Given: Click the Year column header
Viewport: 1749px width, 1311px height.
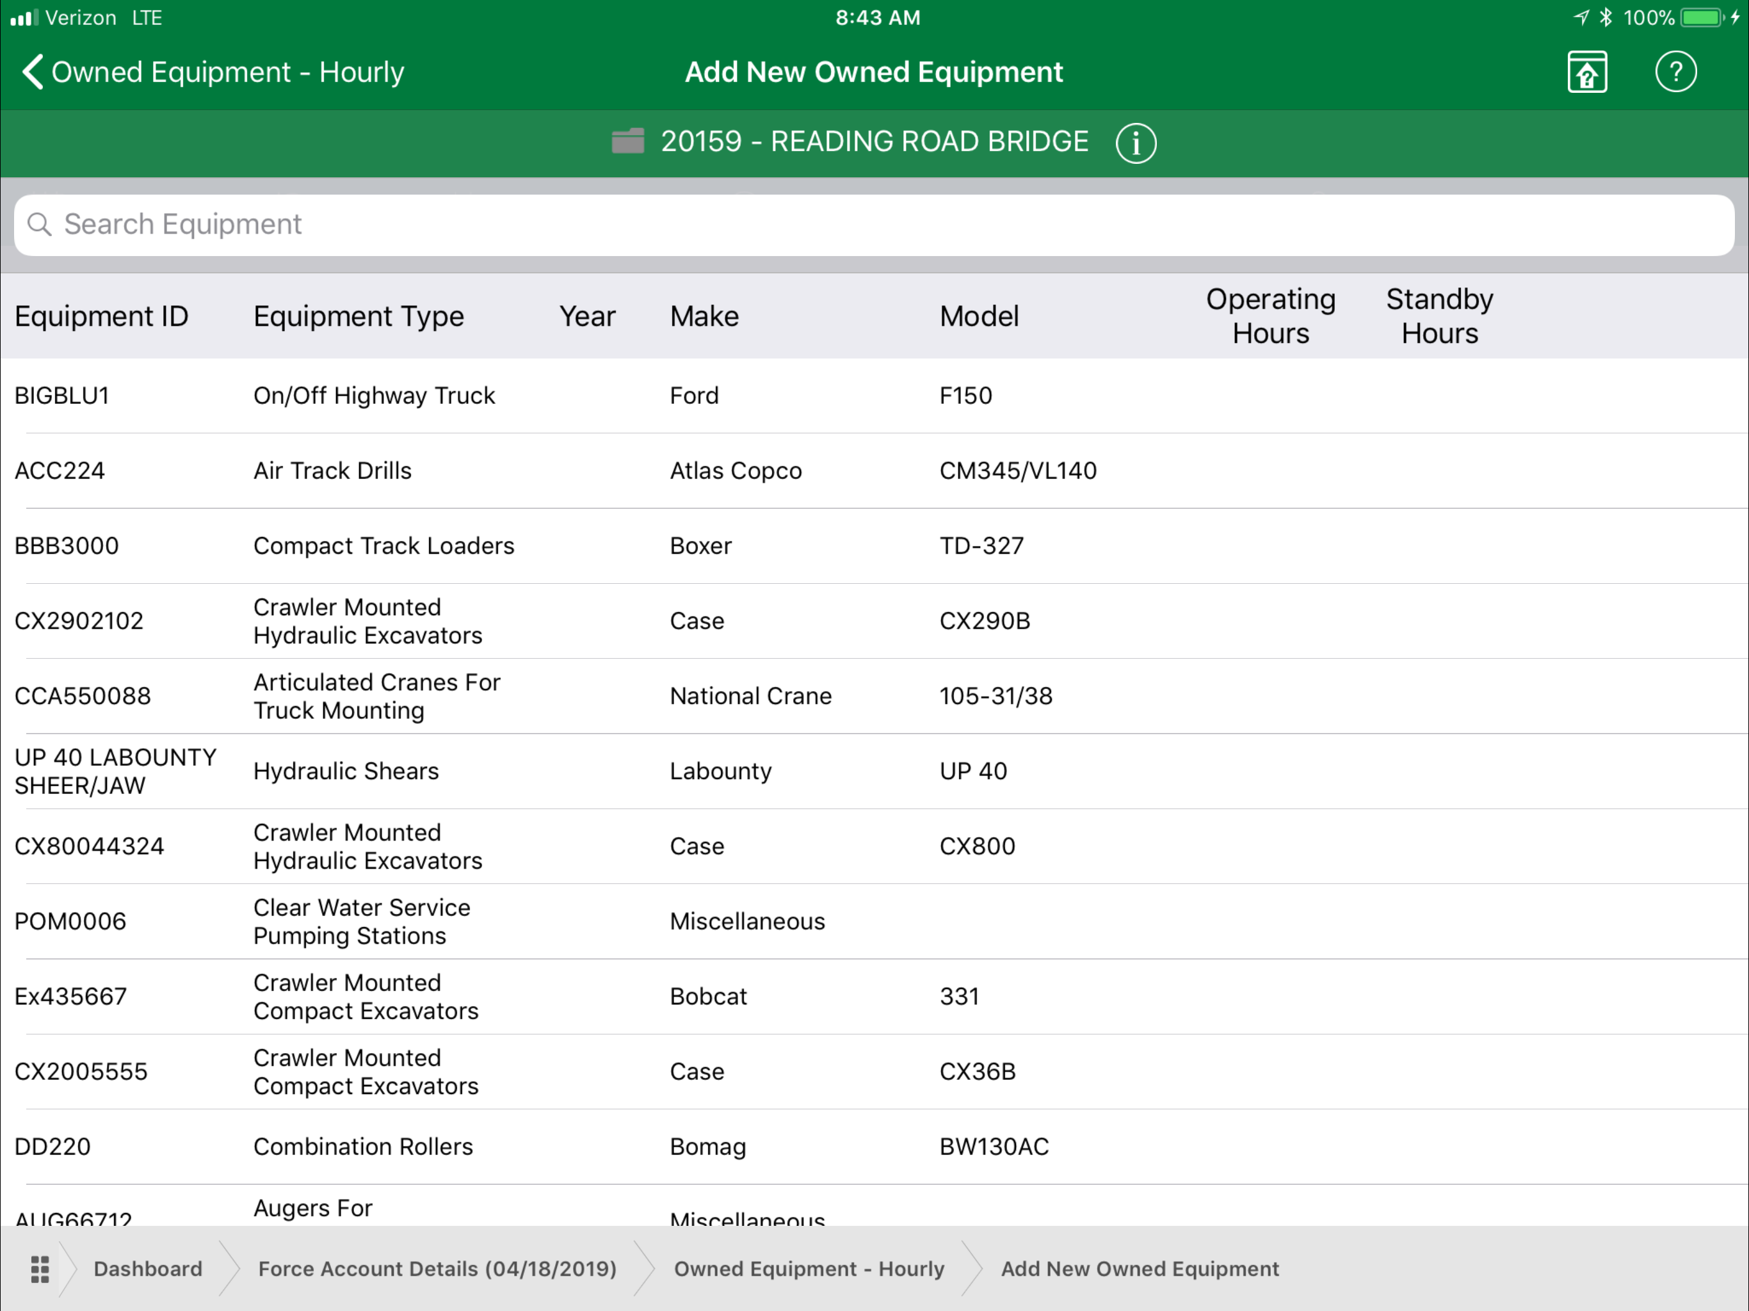Looking at the screenshot, I should pos(586,316).
